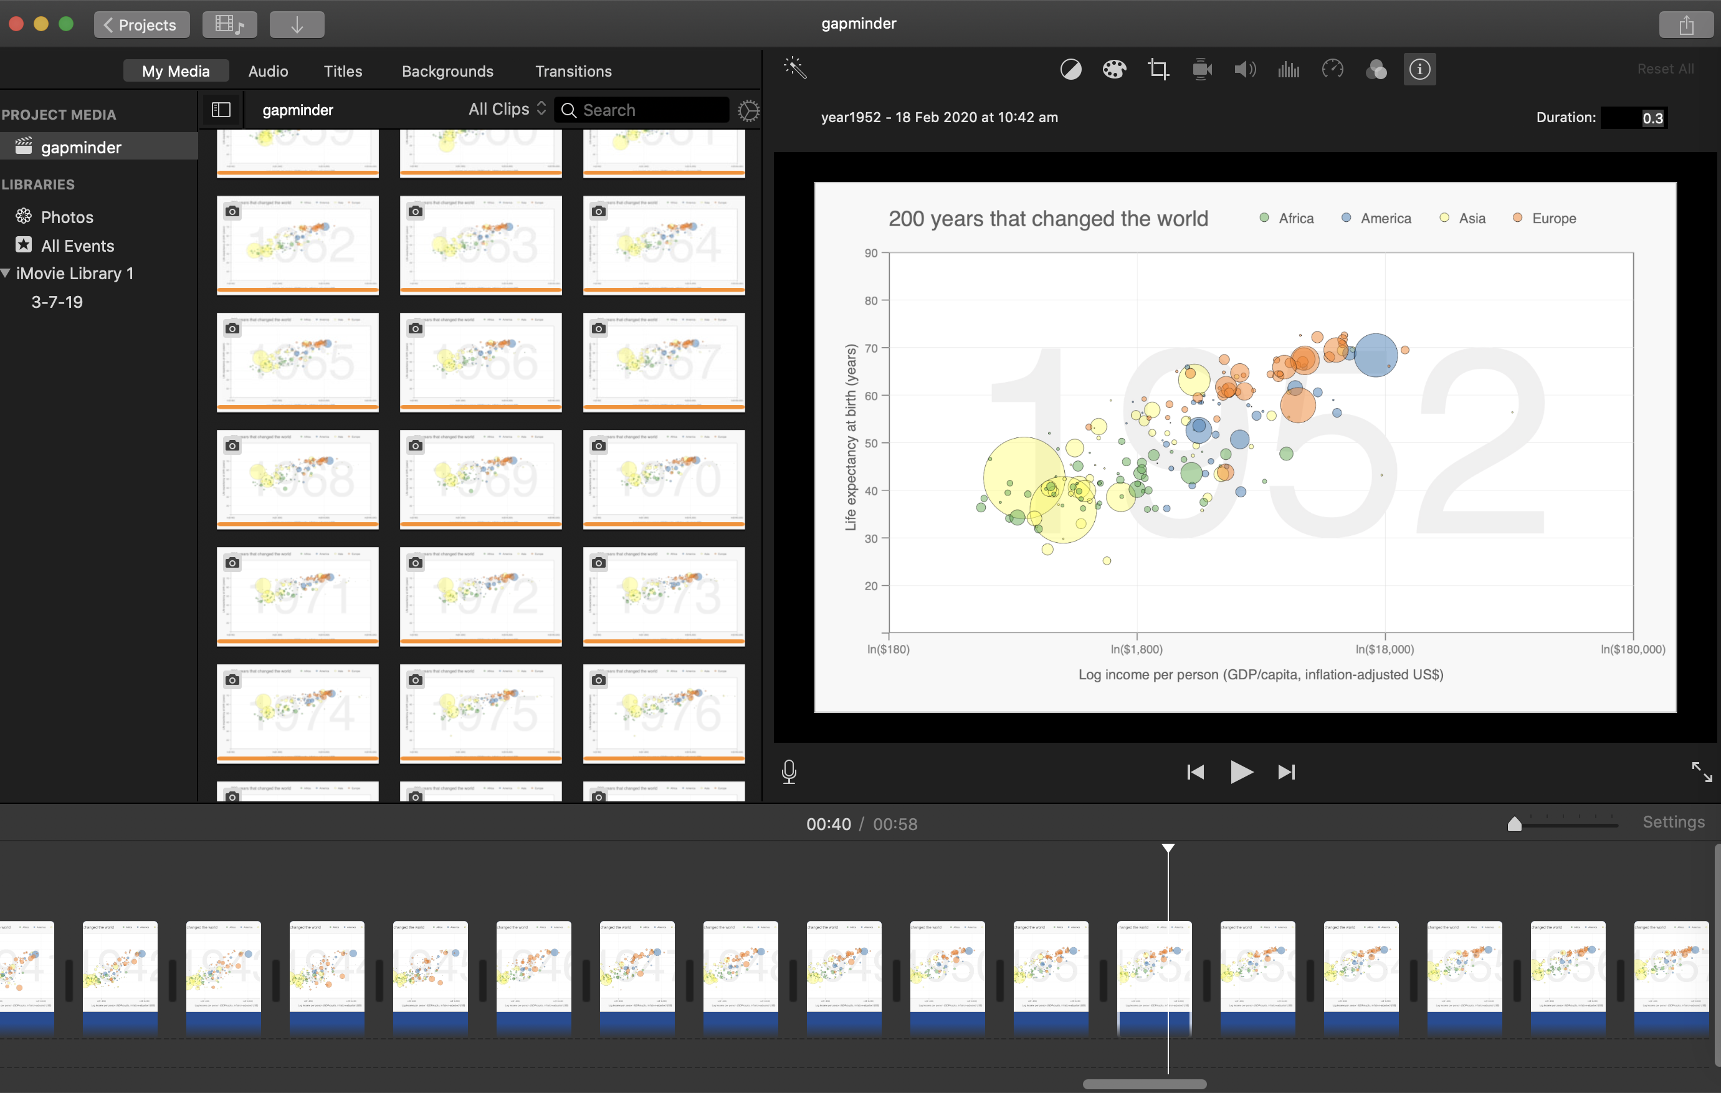Open Noise Reduction and Equalizer settings
Image resolution: width=1721 pixels, height=1093 pixels.
pyautogui.click(x=1289, y=69)
